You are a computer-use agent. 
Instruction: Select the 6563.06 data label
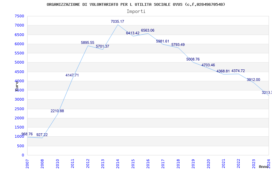(x=148, y=31)
